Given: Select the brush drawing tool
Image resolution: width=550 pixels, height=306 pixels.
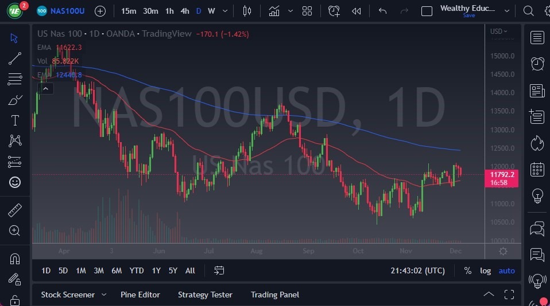Looking at the screenshot, I should [x=14, y=100].
